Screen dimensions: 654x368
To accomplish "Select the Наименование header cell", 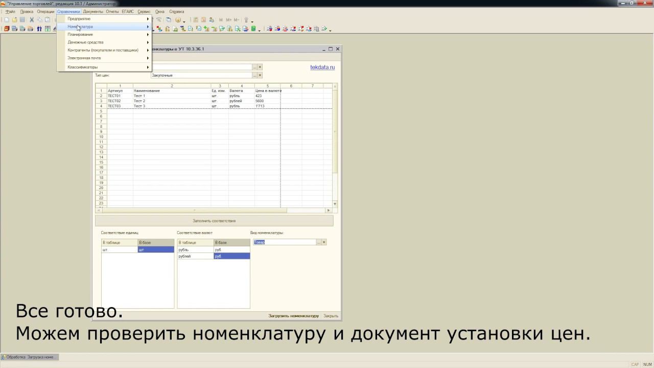I will point(172,90).
